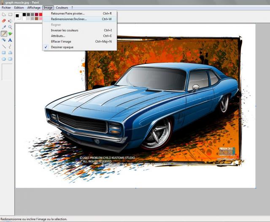The width and height of the screenshot is (270, 222).
Task: Open the Fichier menu
Action: [x=6, y=8]
